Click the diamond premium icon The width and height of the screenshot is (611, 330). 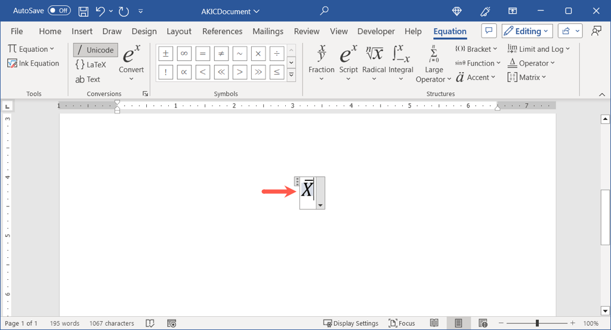point(456,11)
